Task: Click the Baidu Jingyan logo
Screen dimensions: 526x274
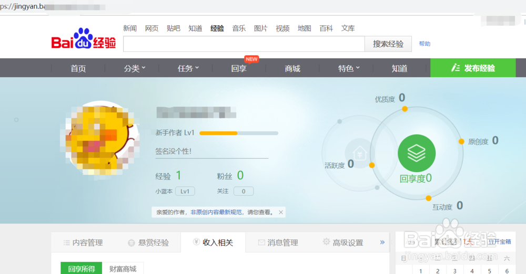Action: pyautogui.click(x=84, y=38)
